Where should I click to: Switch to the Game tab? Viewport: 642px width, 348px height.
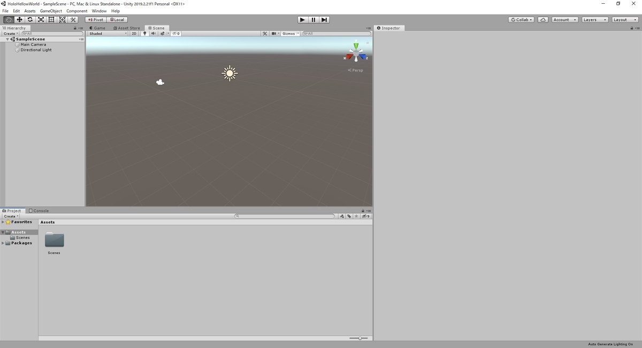[97, 28]
